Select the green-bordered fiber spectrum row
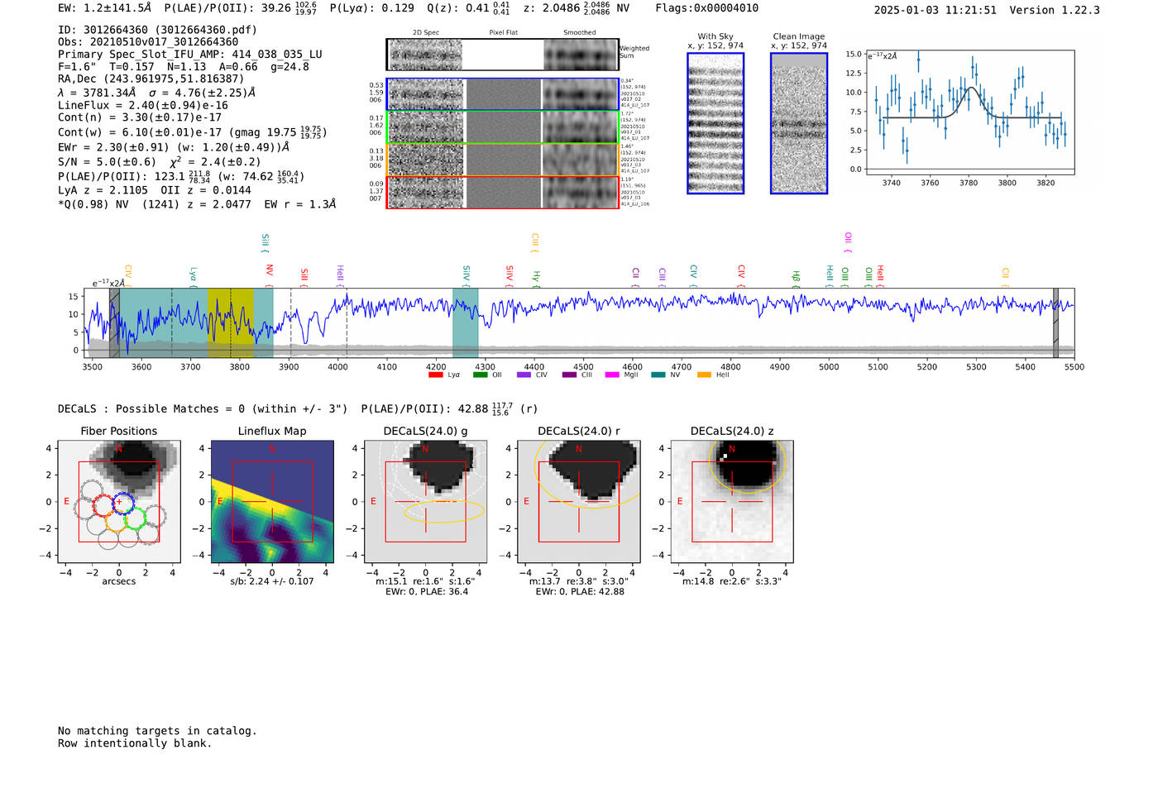The width and height of the screenshot is (1158, 788). pyautogui.click(x=502, y=127)
